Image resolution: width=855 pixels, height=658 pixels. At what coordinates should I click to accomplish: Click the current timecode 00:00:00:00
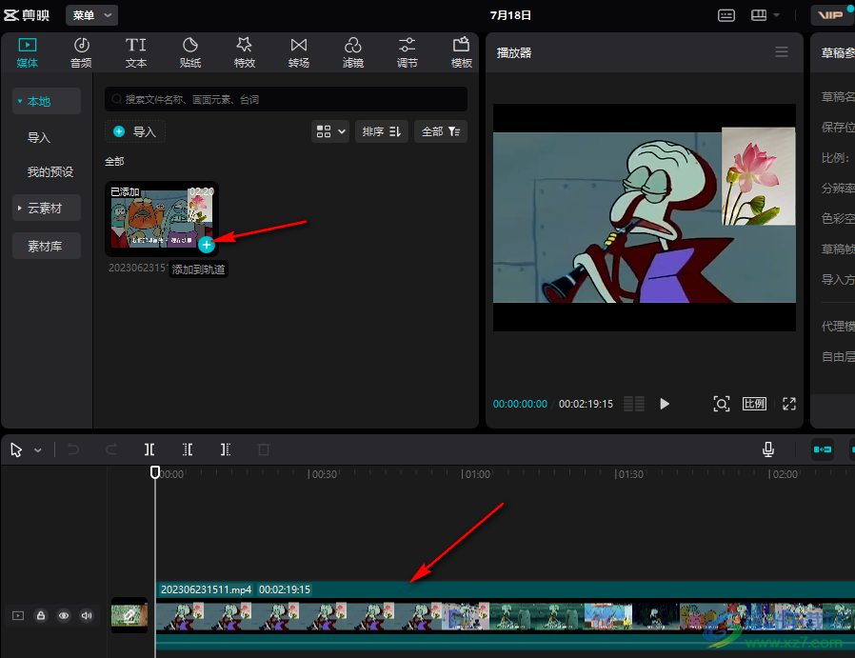[x=520, y=404]
